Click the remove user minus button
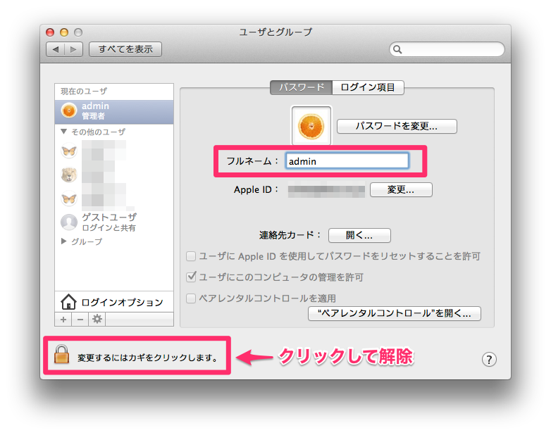Screen dimensions: 551x435 [80, 319]
